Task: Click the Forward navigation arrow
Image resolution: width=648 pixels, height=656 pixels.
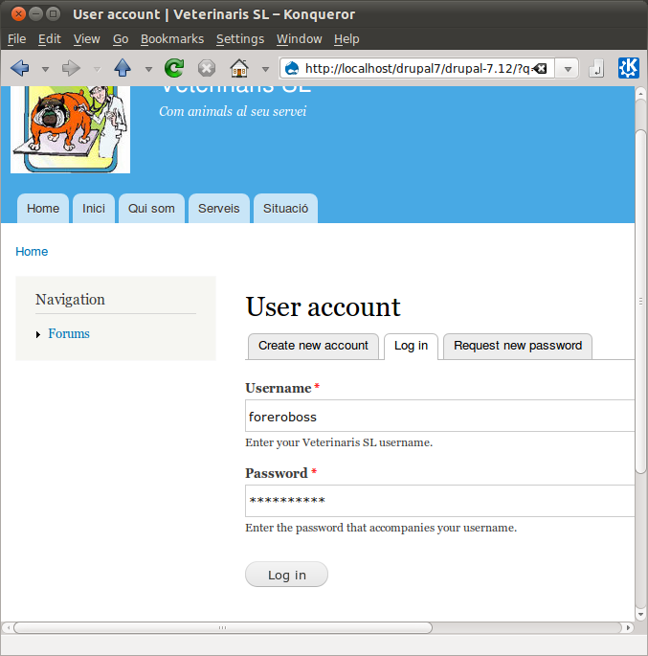Action: point(71,68)
